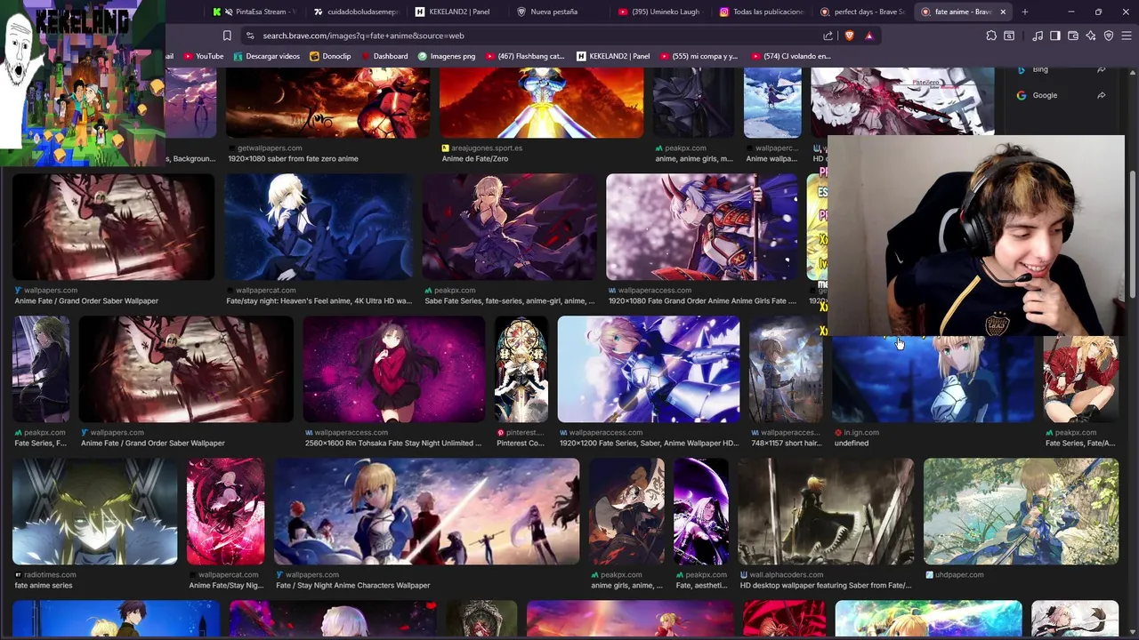
Task: Open Brave Shields lion icon
Action: coord(849,36)
